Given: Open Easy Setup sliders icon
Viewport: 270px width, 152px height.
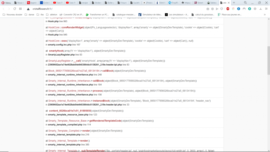Looking at the screenshot, I should [266, 9].
